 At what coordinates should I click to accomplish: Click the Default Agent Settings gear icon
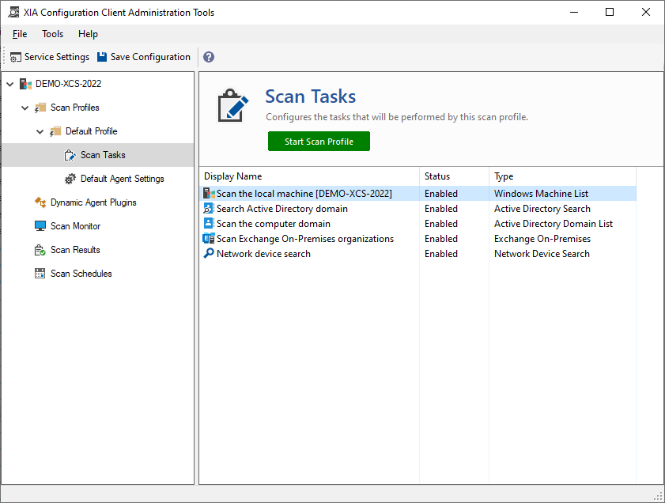tap(70, 179)
